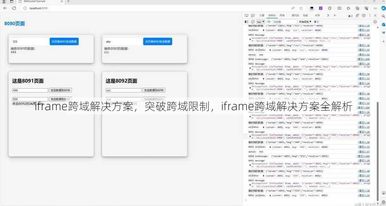The width and height of the screenshot is (386, 206).
Task: Open source link for 'data1: eee' log
Action: (x=364, y=55)
